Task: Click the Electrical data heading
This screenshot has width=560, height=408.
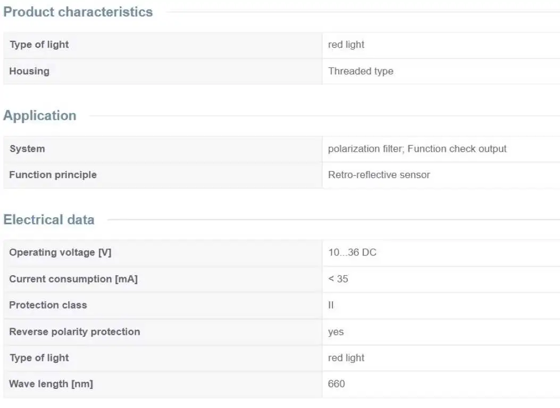Action: (49, 220)
